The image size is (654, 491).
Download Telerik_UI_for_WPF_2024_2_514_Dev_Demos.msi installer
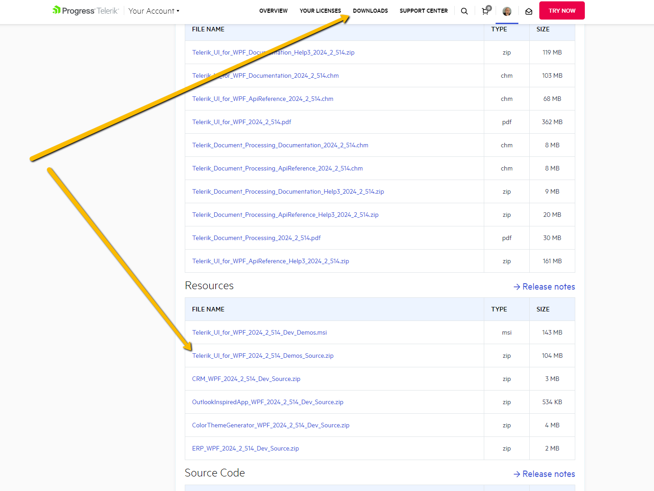tap(259, 333)
